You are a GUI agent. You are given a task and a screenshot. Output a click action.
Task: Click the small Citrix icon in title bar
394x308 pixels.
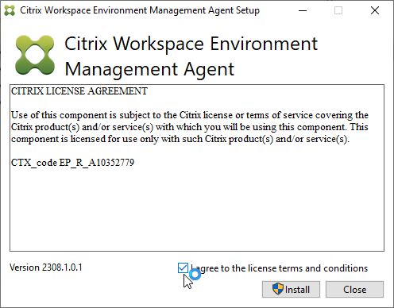(x=10, y=10)
